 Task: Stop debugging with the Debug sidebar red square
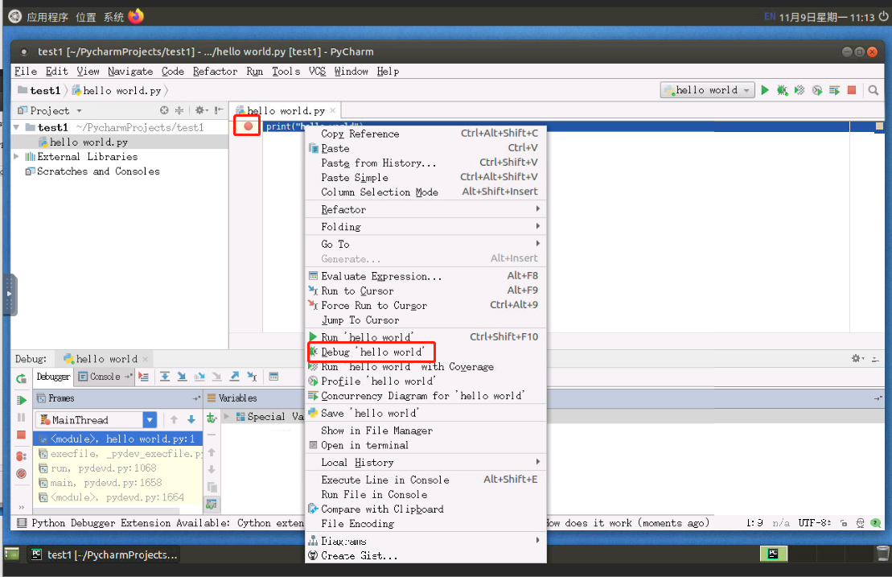coord(21,435)
